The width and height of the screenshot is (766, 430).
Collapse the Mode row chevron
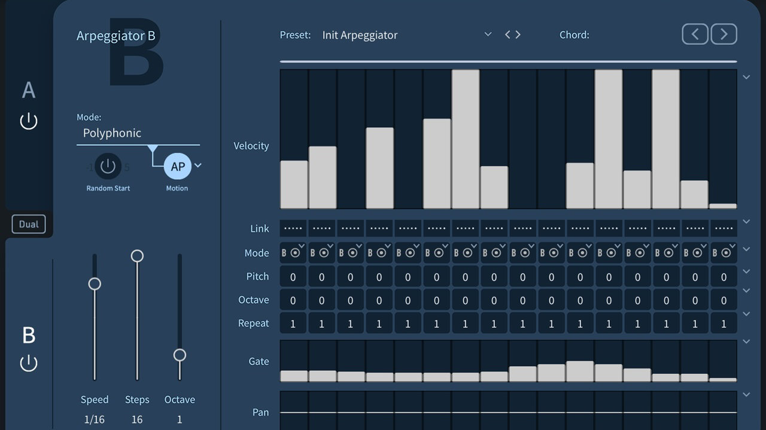[x=746, y=249]
